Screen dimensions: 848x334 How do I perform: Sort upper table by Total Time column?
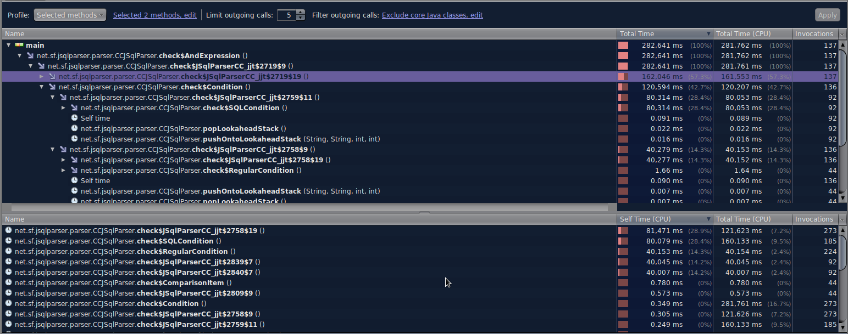click(665, 34)
